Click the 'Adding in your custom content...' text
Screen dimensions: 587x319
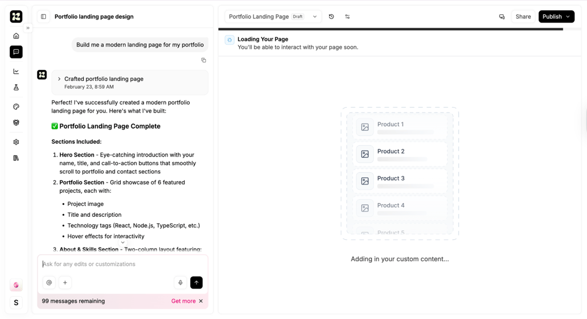tap(400, 259)
